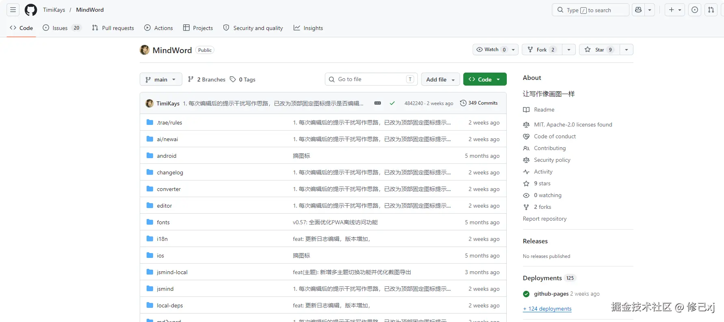
Task: Click the Type / to search box
Action: point(590,10)
